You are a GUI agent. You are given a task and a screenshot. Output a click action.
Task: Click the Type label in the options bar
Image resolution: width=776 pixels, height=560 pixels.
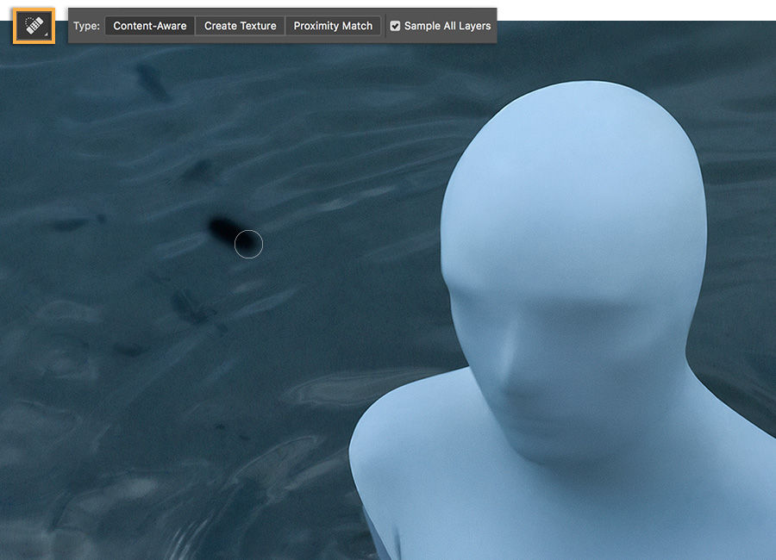point(86,26)
